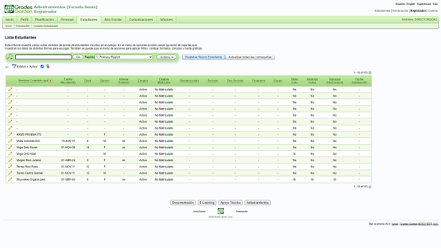Sort by Edad column header
Screen dimensions: 441x248
[x=88, y=81]
